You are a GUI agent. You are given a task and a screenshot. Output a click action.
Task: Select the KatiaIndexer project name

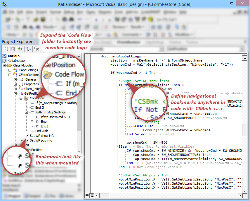point(17,61)
